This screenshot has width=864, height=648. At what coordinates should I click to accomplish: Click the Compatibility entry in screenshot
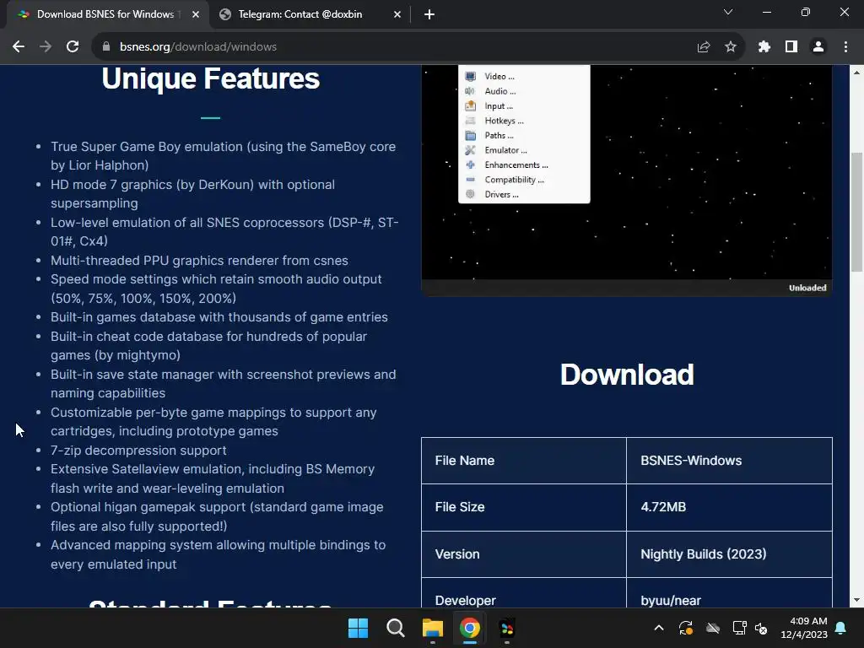pyautogui.click(x=514, y=180)
